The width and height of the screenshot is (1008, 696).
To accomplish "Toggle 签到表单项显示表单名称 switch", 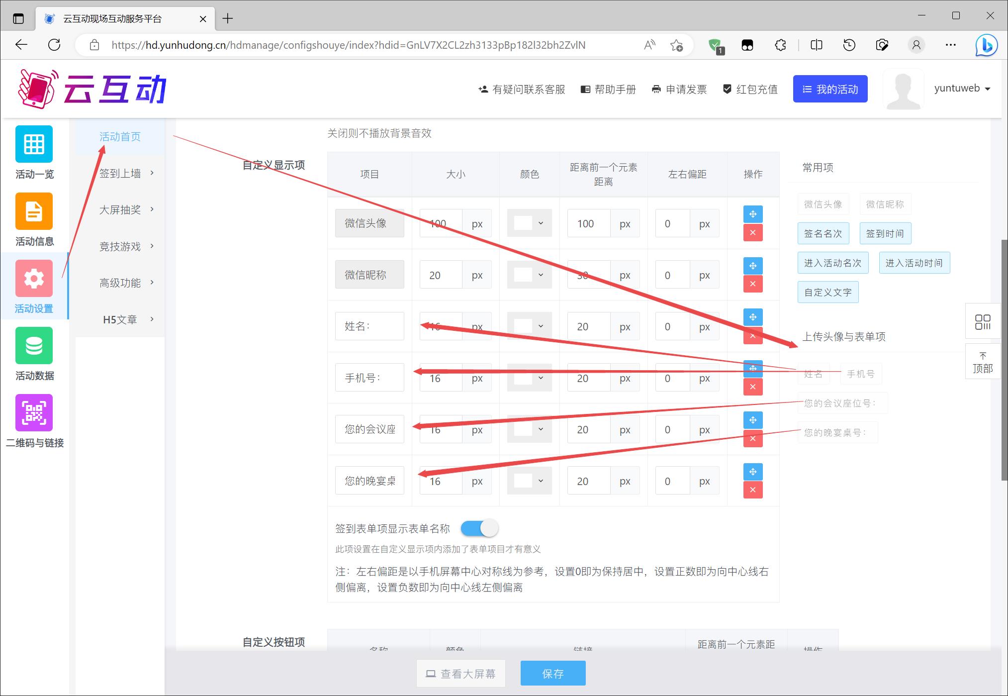I will 479,528.
